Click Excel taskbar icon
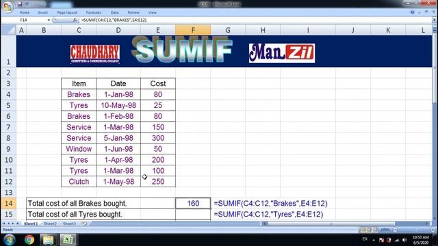The image size is (438, 246). (68, 240)
